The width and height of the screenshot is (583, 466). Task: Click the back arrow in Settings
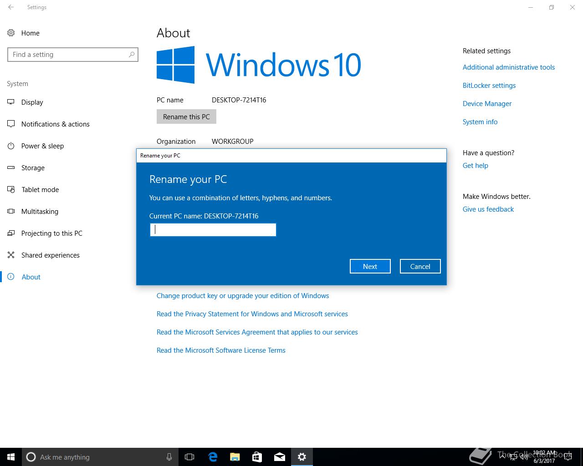[x=11, y=7]
